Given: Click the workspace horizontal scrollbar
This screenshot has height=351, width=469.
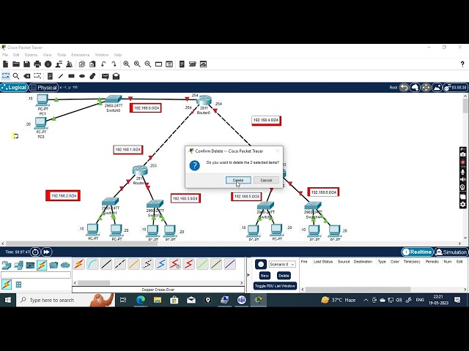Looking at the screenshot, I should tap(81, 244).
